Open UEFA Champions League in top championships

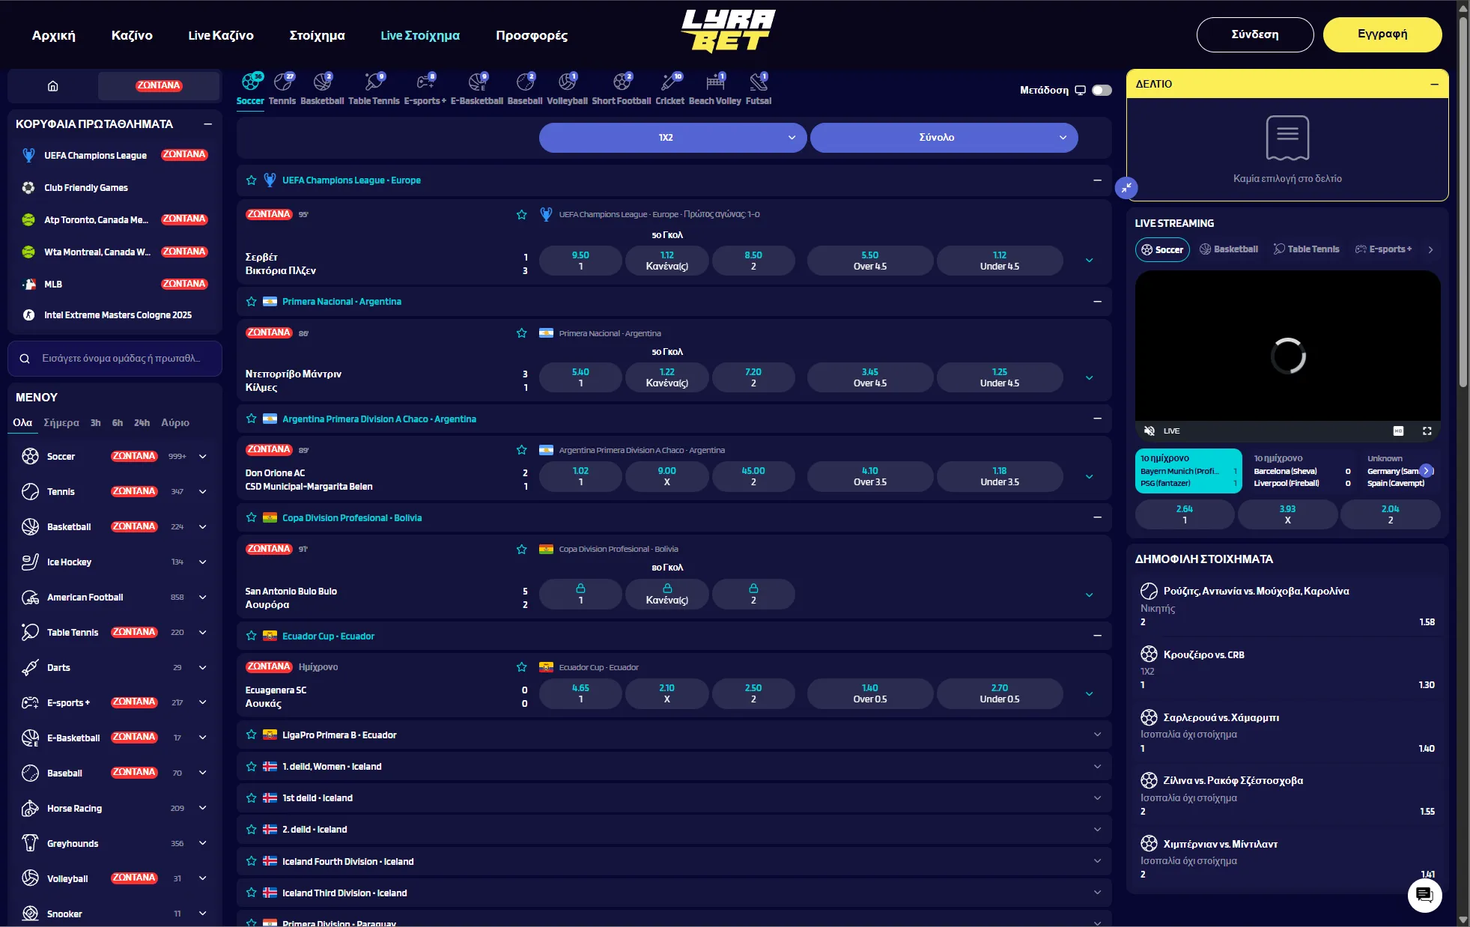tap(95, 156)
